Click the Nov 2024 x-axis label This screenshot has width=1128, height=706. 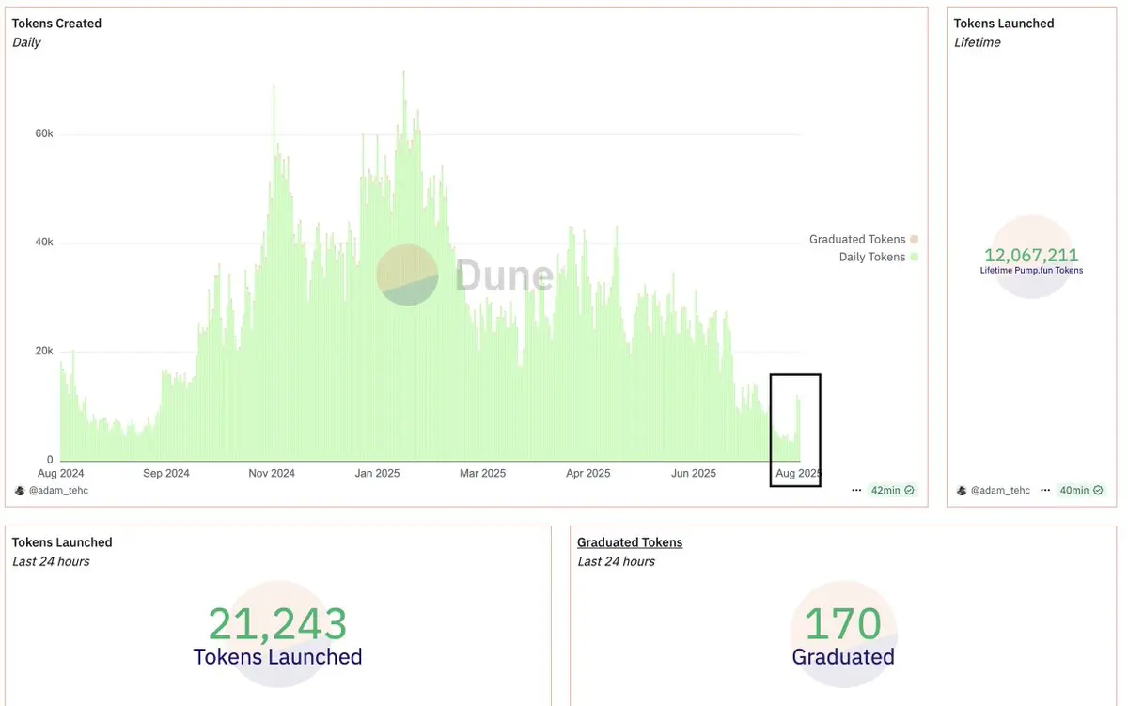272,474
